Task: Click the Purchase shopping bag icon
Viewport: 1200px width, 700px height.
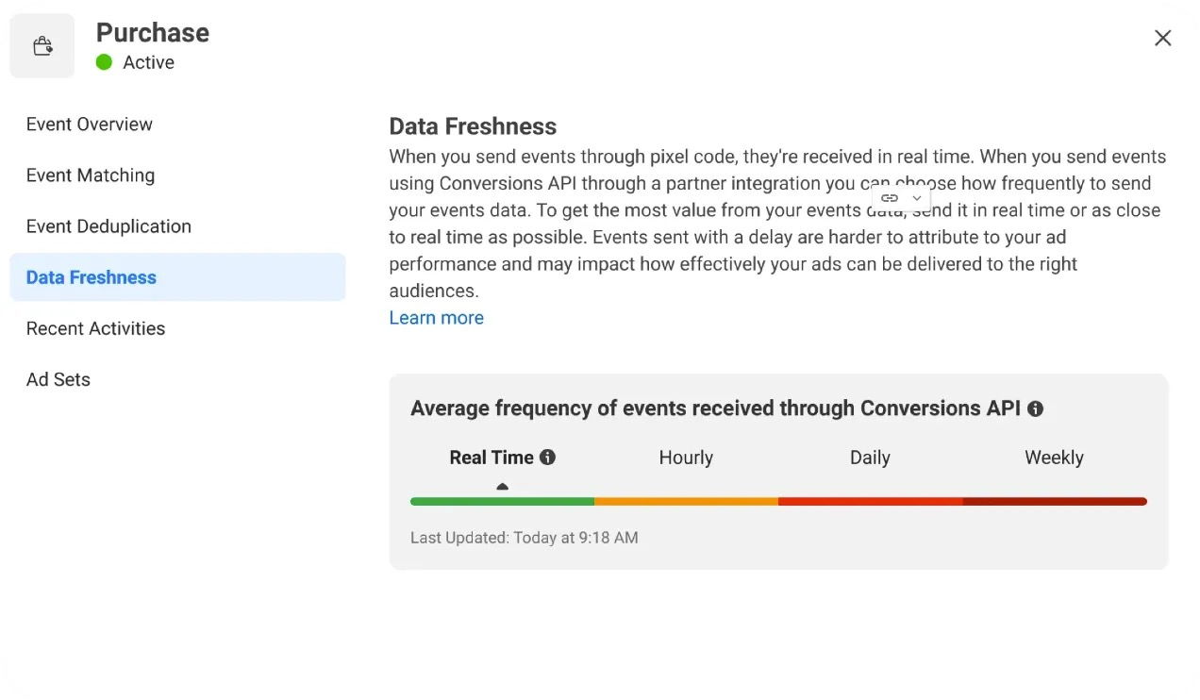Action: pyautogui.click(x=42, y=46)
